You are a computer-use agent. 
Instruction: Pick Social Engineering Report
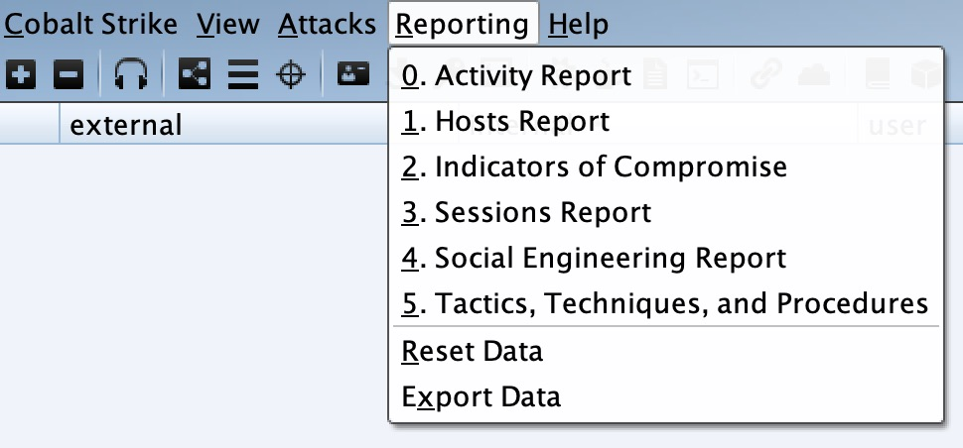pyautogui.click(x=594, y=258)
